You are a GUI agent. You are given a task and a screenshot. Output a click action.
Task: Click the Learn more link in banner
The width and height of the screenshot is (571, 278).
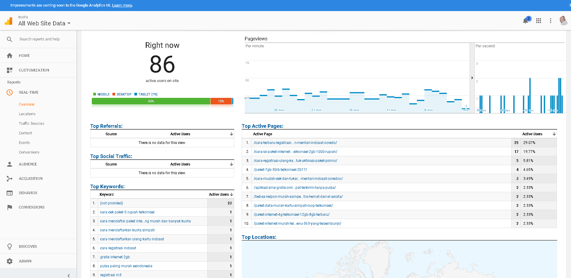coord(122,5)
